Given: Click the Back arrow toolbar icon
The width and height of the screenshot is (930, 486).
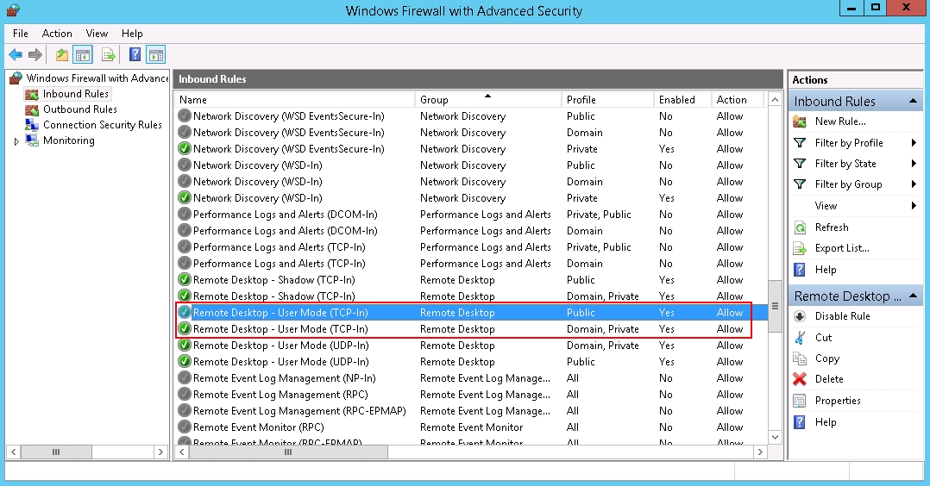Looking at the screenshot, I should tap(16, 55).
